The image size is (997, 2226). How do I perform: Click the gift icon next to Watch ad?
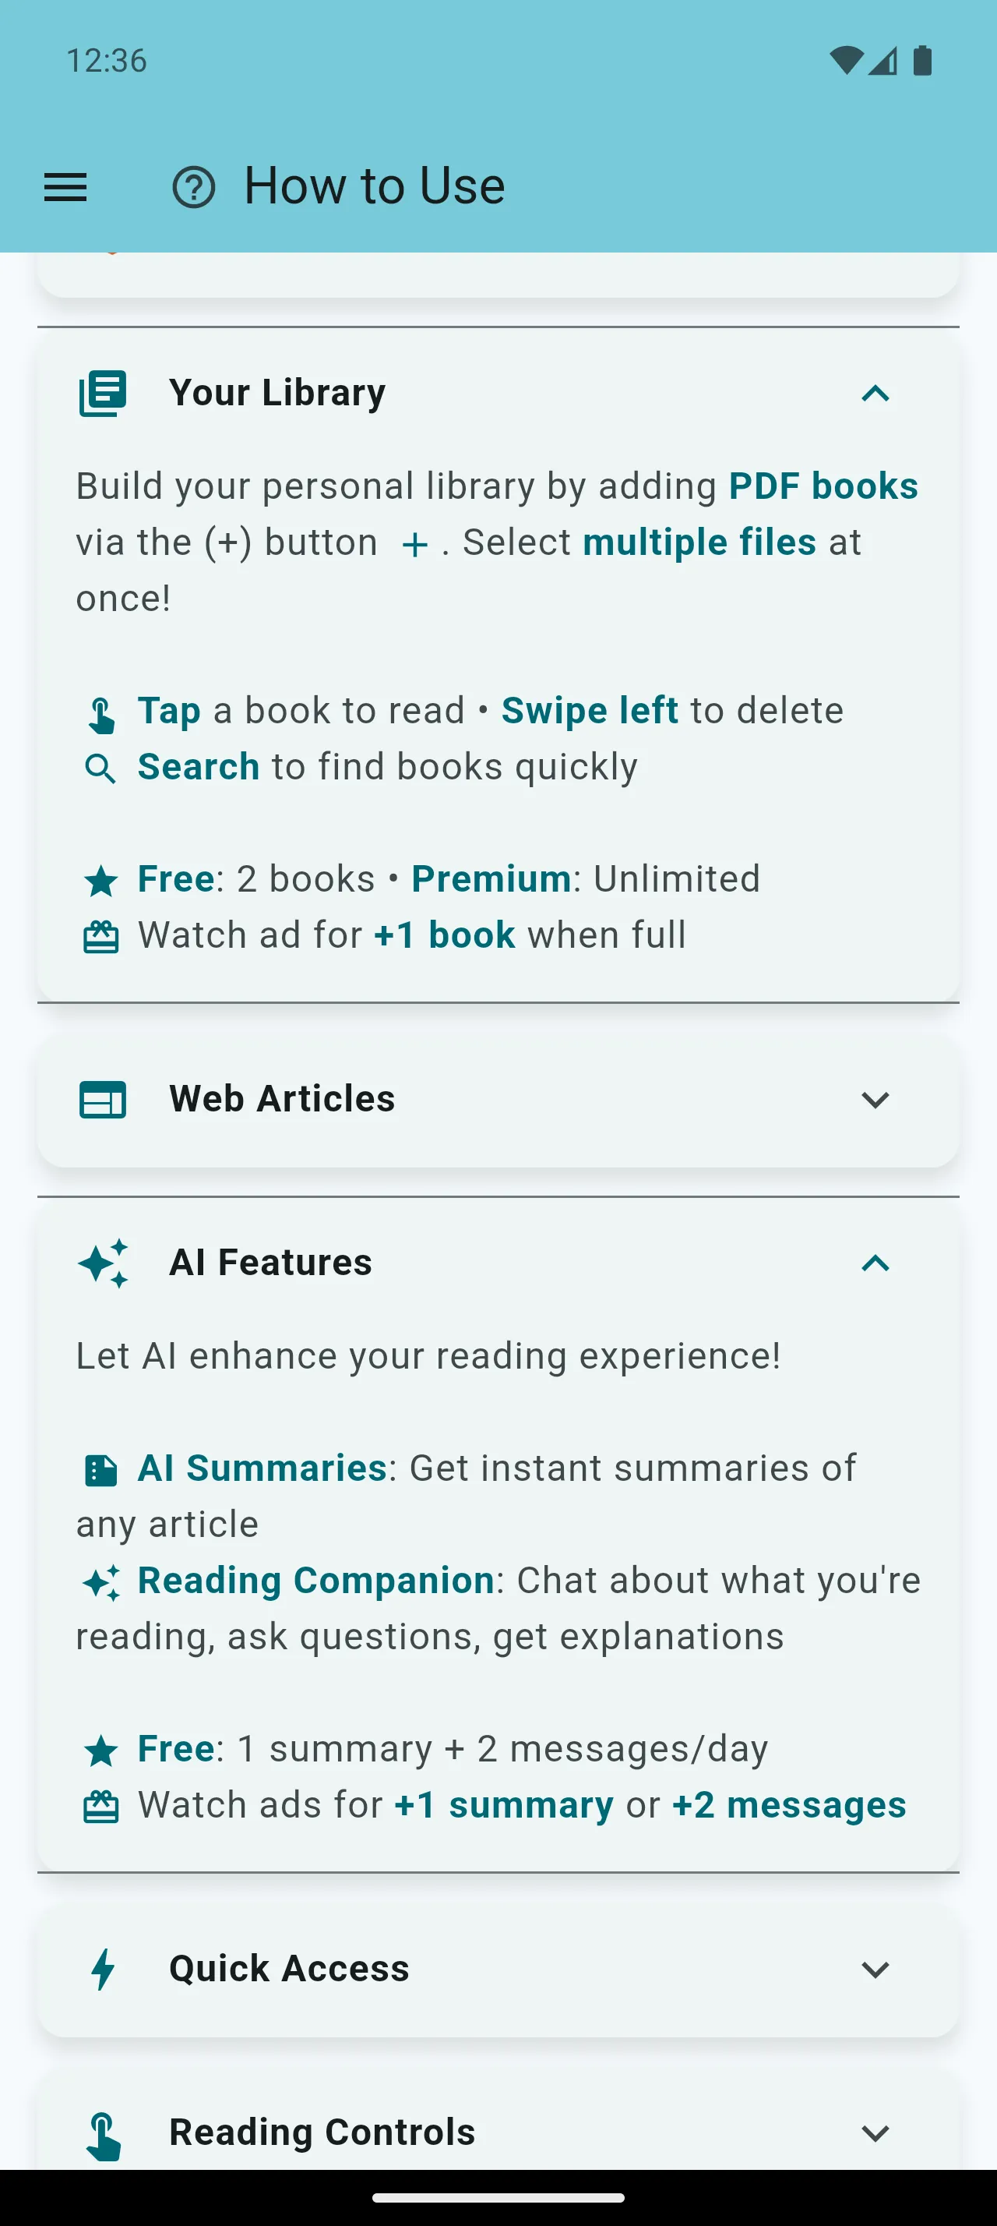pos(101,934)
